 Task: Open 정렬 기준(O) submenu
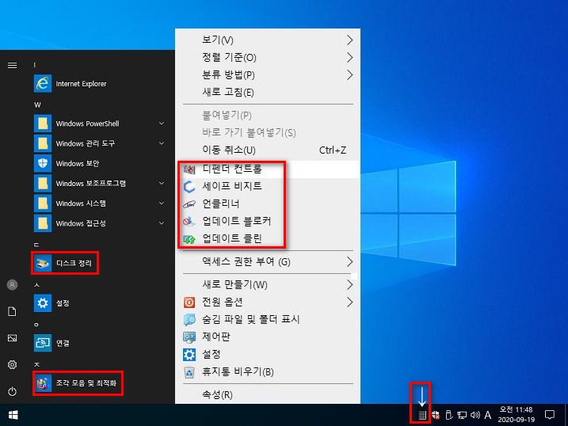(268, 57)
